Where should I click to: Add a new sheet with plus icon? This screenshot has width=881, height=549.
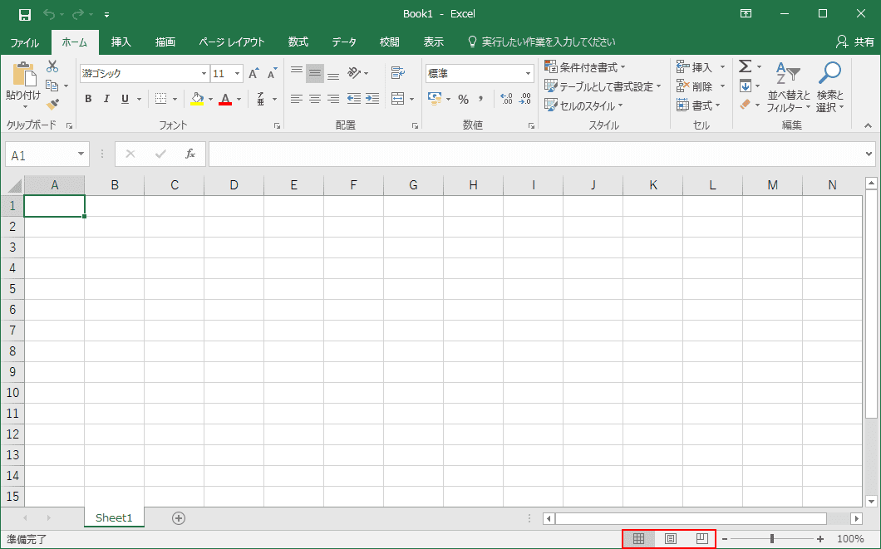point(179,518)
